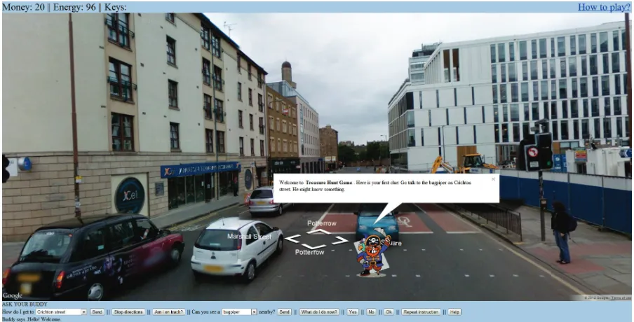Click the 'What do I do now?' button
The width and height of the screenshot is (634, 322).
pos(319,312)
